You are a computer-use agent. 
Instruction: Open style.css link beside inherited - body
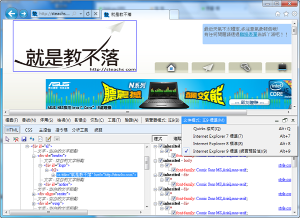pyautogui.click(x=284, y=165)
